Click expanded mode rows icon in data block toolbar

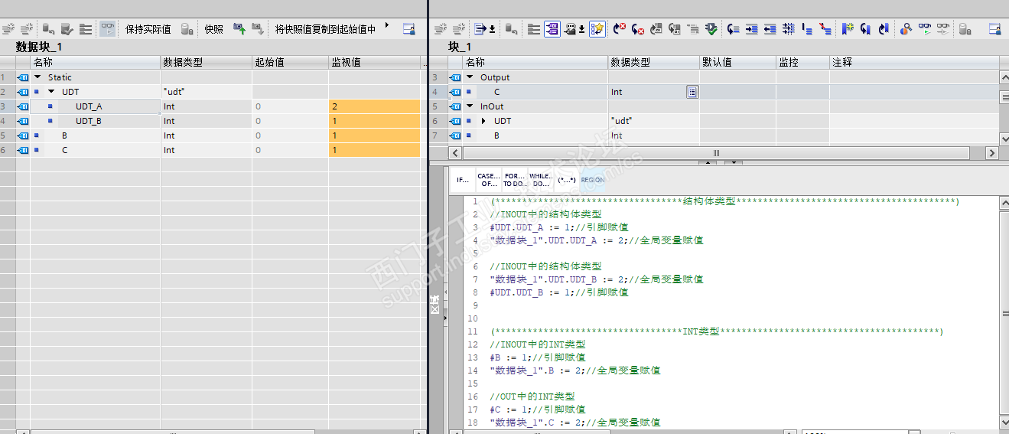[x=86, y=29]
